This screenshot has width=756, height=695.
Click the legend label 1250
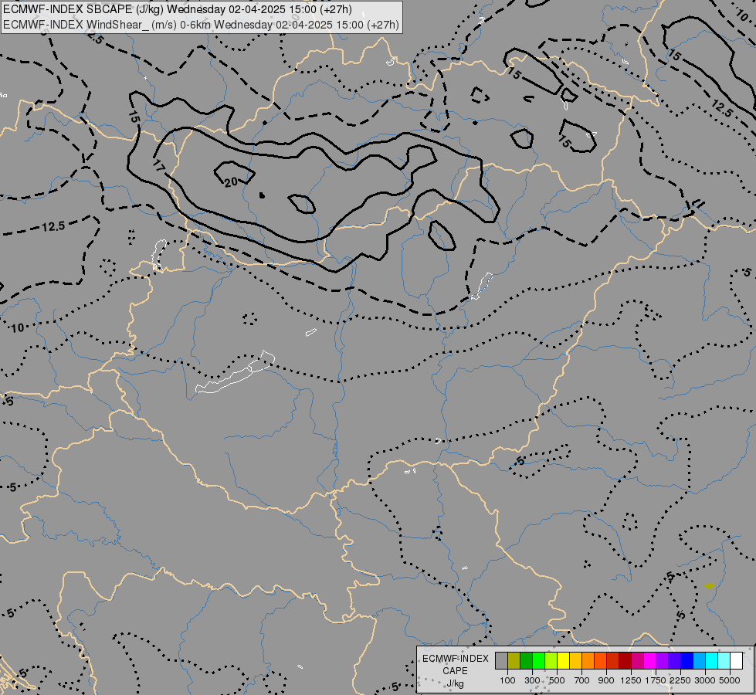point(631,680)
